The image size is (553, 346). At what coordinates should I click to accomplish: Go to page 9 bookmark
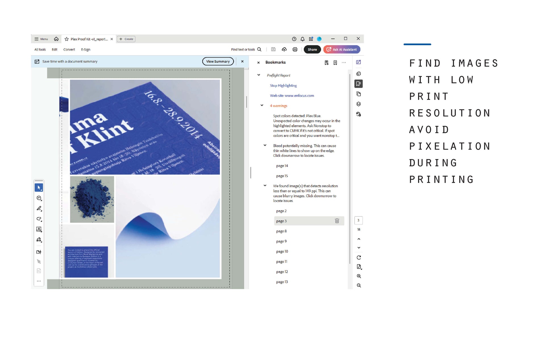pos(281,241)
